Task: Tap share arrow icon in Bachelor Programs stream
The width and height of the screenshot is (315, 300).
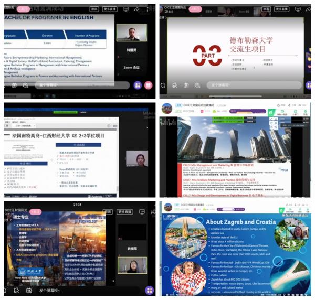Action: click(x=137, y=9)
